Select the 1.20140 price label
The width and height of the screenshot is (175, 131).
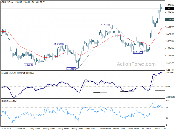pos(29,65)
